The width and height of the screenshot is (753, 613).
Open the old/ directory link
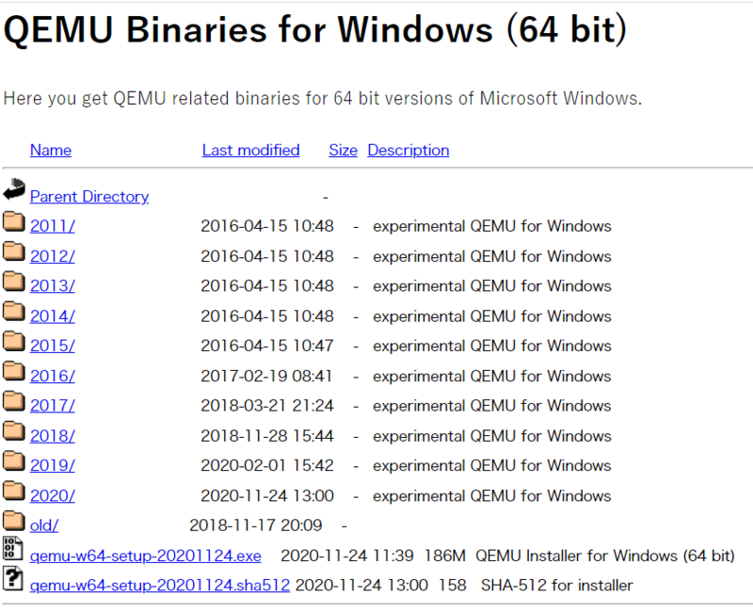tap(44, 525)
